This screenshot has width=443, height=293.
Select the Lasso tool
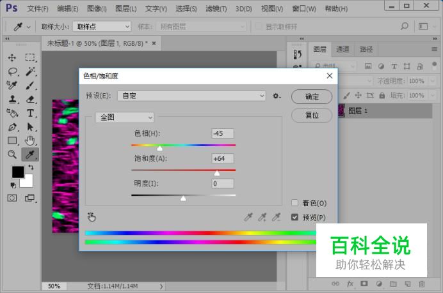pos(13,71)
